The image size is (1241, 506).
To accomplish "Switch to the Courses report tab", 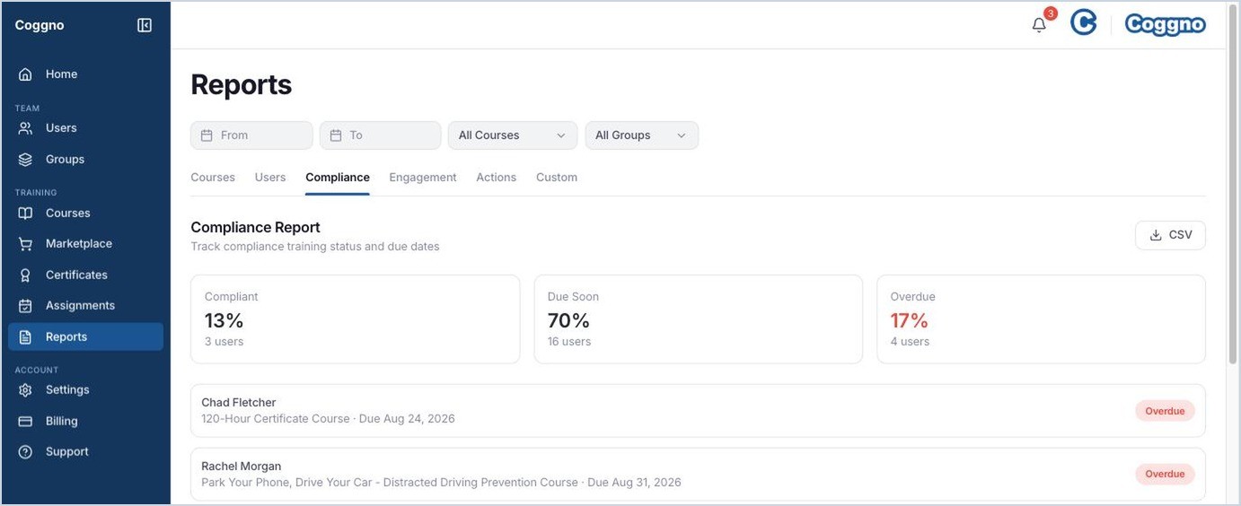I will (213, 178).
